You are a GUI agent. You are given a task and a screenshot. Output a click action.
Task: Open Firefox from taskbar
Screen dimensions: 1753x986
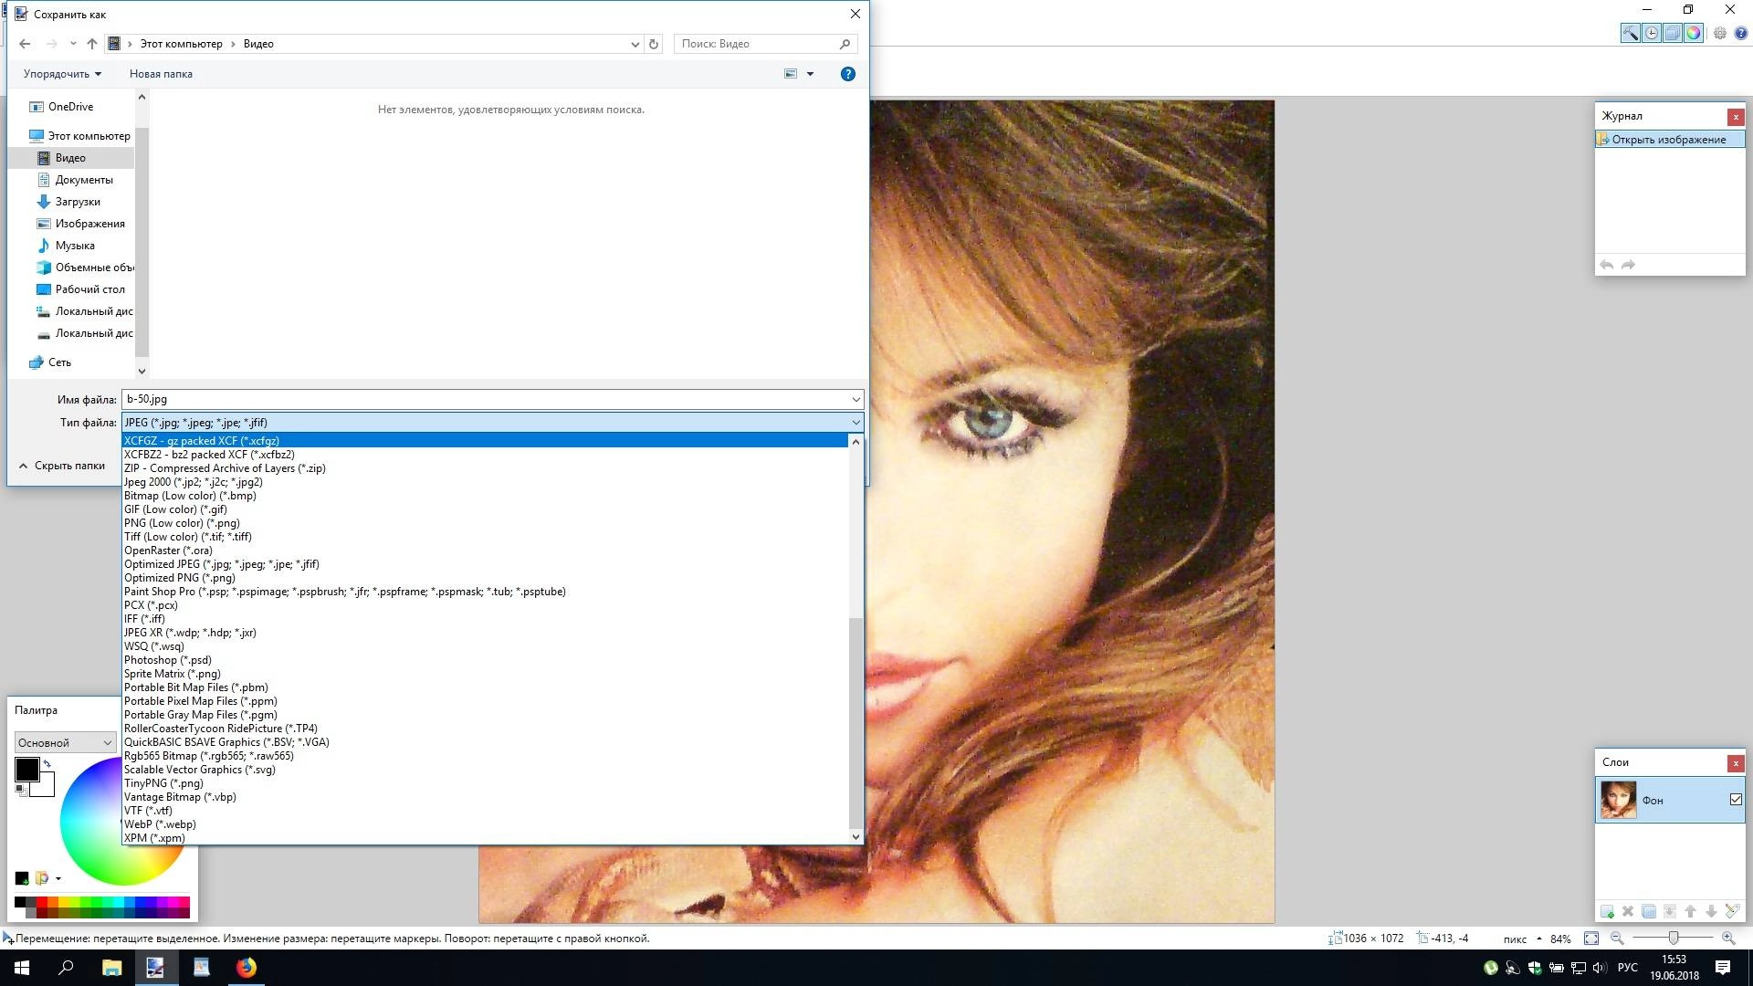coord(247,968)
